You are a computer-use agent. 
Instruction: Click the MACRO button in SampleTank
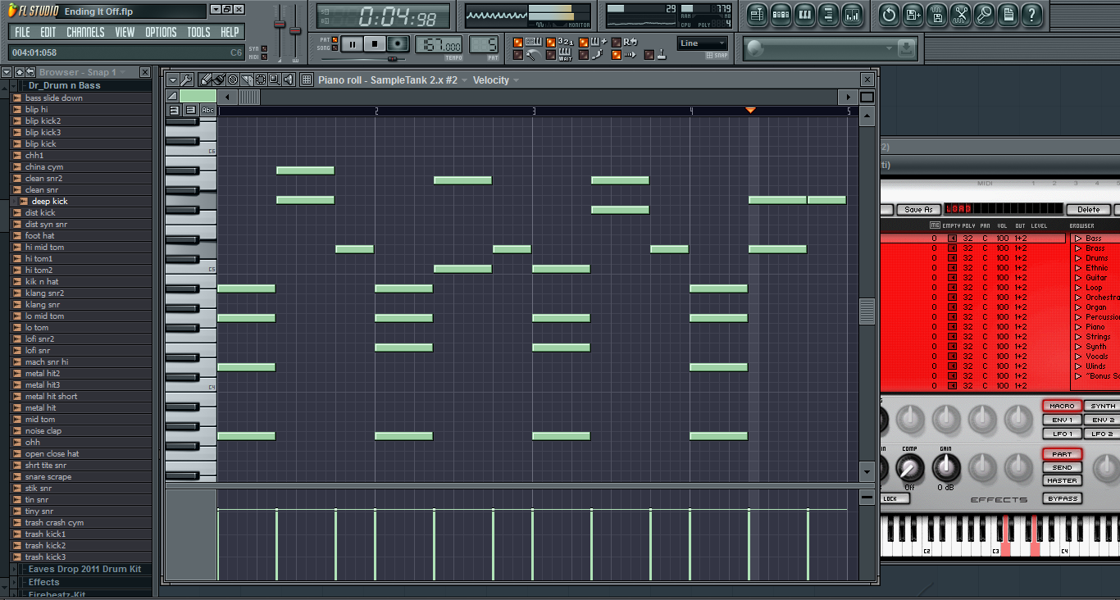coord(1062,406)
